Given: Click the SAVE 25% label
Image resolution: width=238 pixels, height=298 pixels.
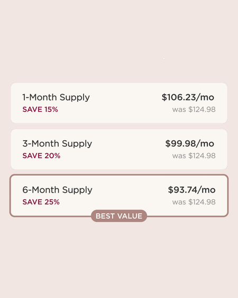Looking at the screenshot, I should pyautogui.click(x=41, y=202).
